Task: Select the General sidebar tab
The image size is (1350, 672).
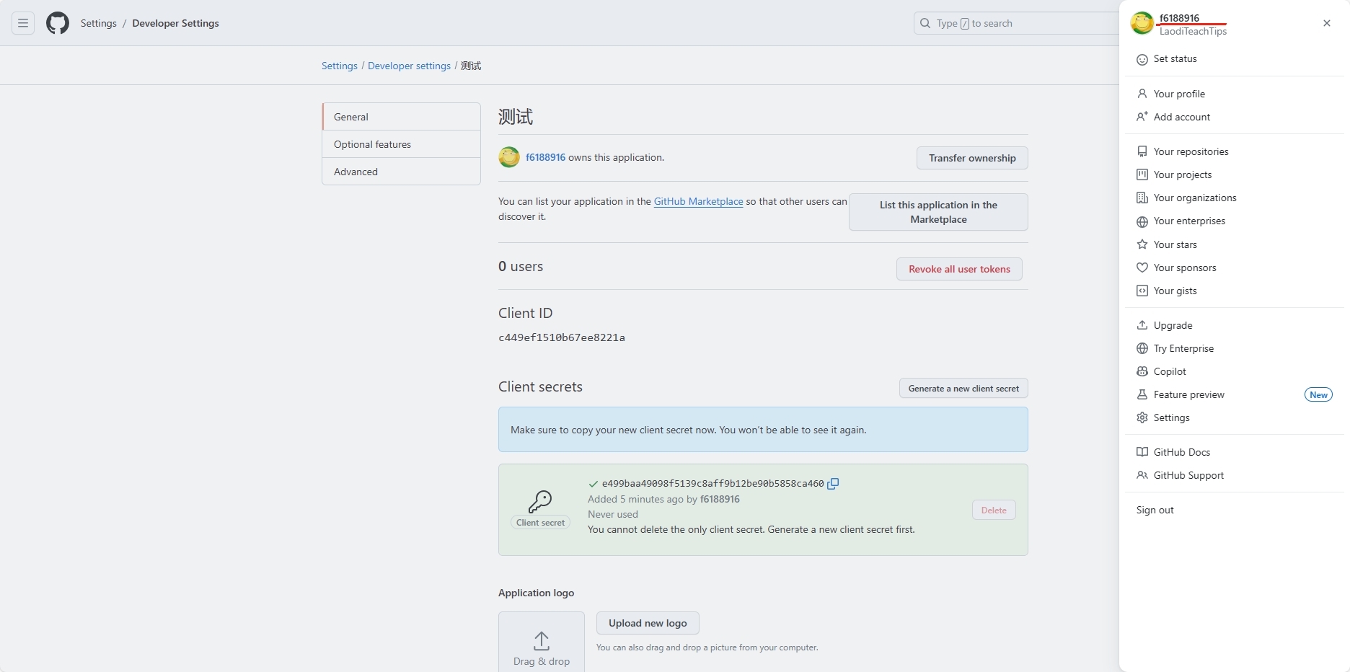Action: coord(401,117)
